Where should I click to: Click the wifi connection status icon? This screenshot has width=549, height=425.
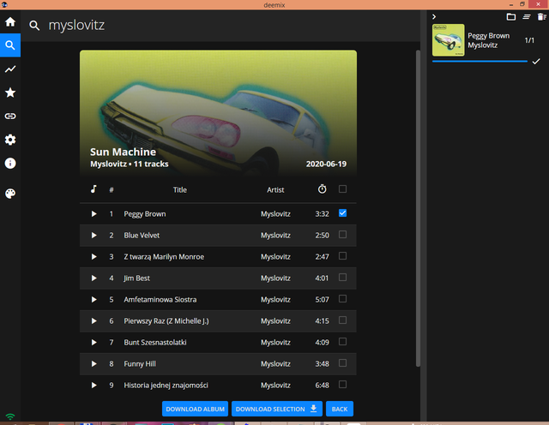[10, 416]
